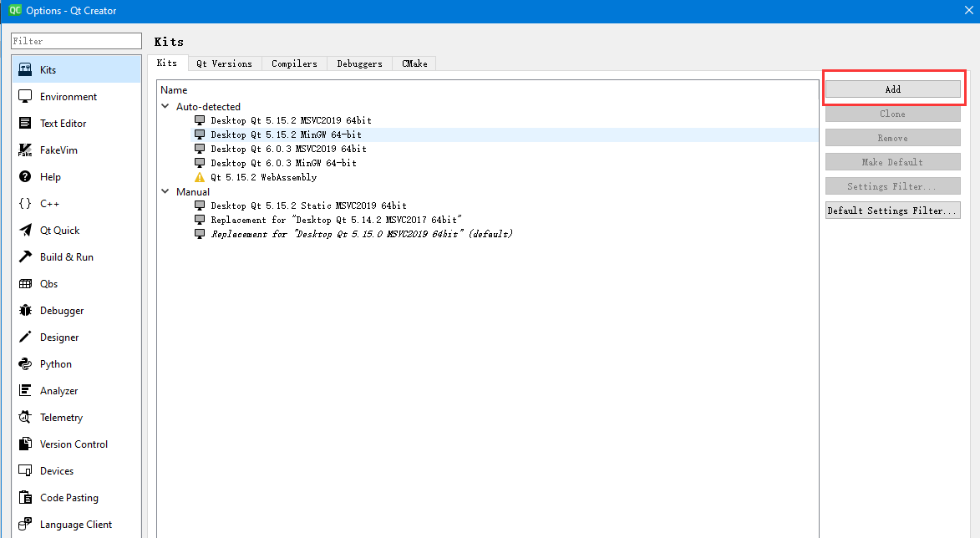Click the warning icon on Qt 5.15.2 WebAssembly
The height and width of the screenshot is (538, 980).
tap(200, 177)
